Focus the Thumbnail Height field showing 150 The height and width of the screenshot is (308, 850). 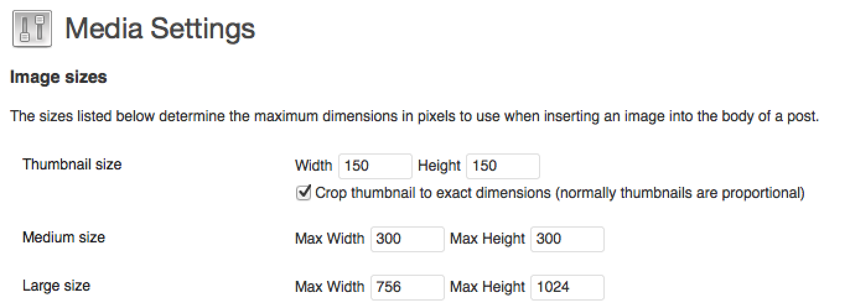point(502,166)
